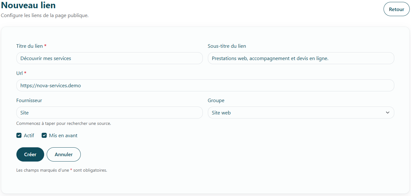Uncheck the Actif checkbox

tap(19, 136)
